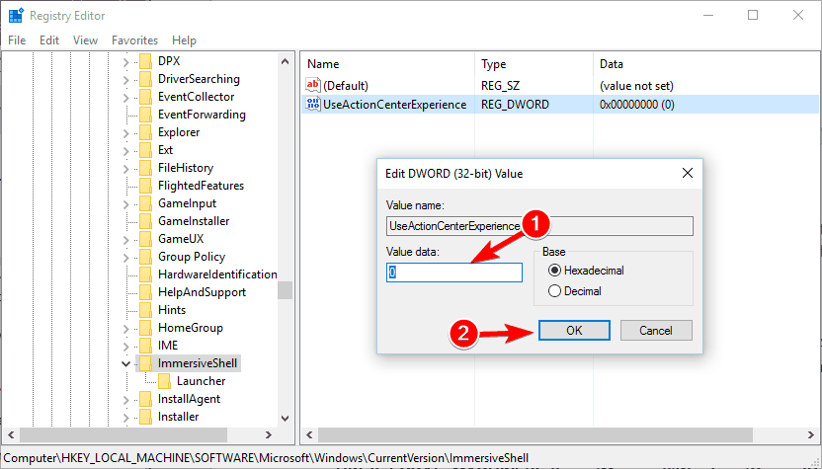Click the GameInput folder icon

[146, 203]
